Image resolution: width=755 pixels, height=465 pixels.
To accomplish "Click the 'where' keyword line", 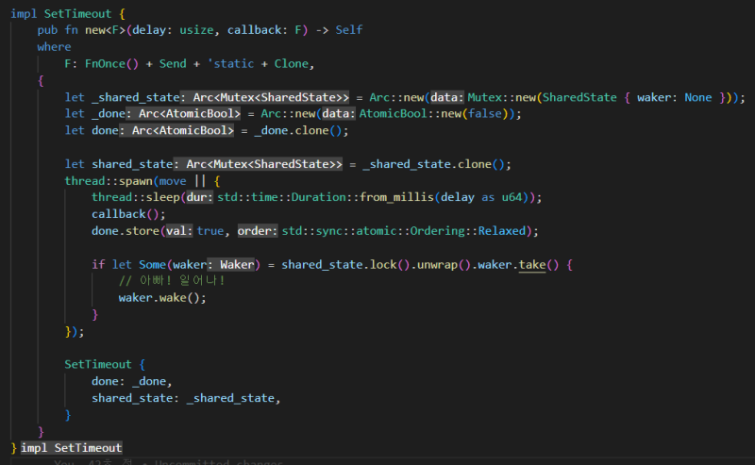I will tap(54, 47).
